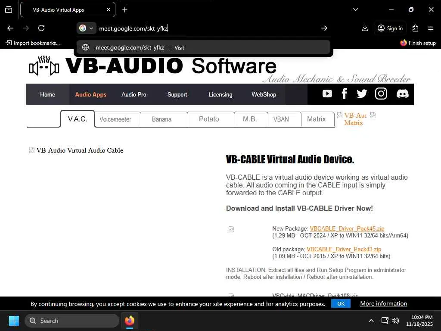Open the Audio Pro menu item

(x=134, y=94)
